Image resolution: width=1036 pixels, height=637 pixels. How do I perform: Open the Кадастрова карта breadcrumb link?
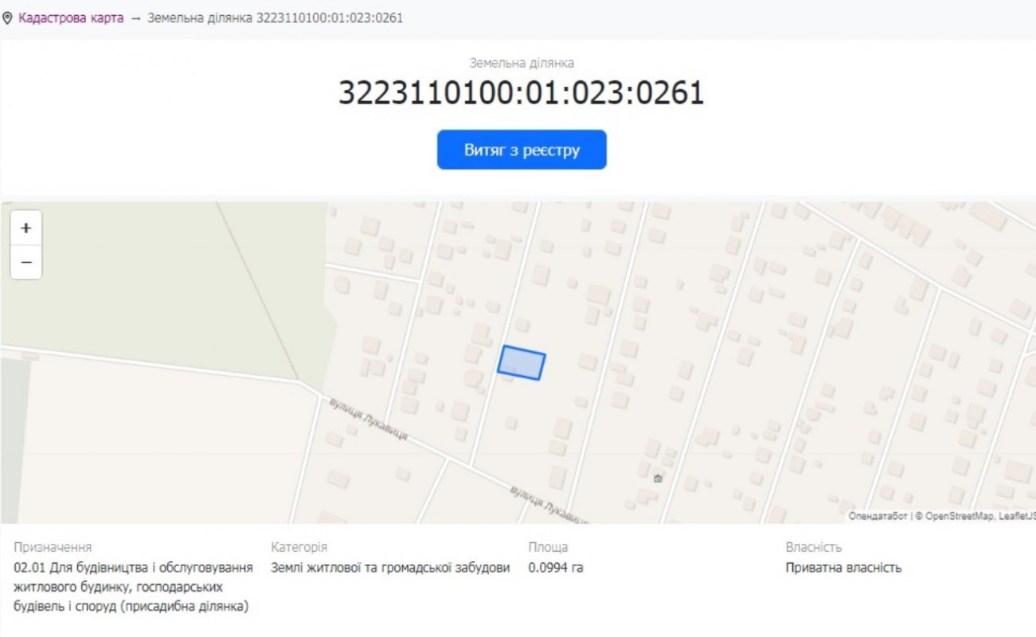click(71, 18)
